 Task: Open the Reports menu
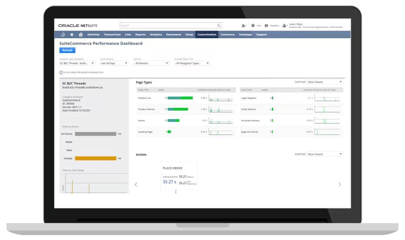(140, 34)
